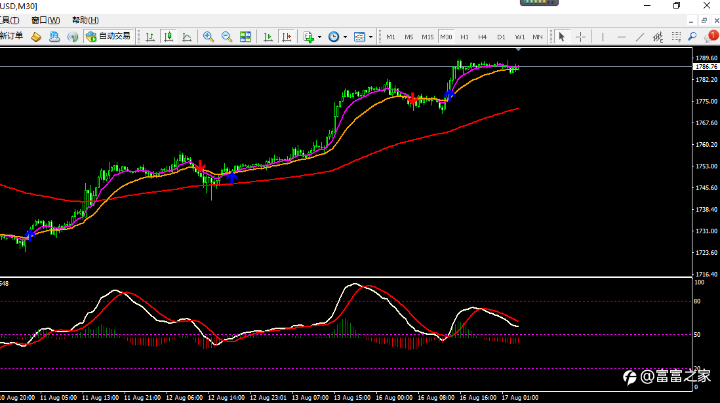Toggle the 自动交易 auto trading button
Screen dimensions: 720x403
[108, 36]
